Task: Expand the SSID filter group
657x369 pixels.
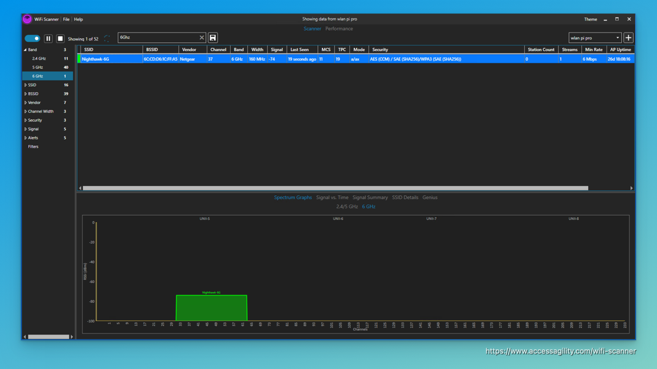Action: click(26, 85)
